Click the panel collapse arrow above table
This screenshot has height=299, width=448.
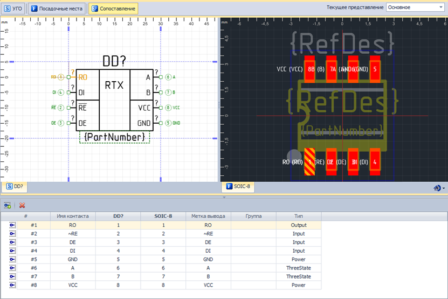point(224,197)
